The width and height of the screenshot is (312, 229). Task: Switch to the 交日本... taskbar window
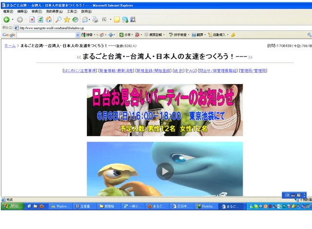point(182,207)
